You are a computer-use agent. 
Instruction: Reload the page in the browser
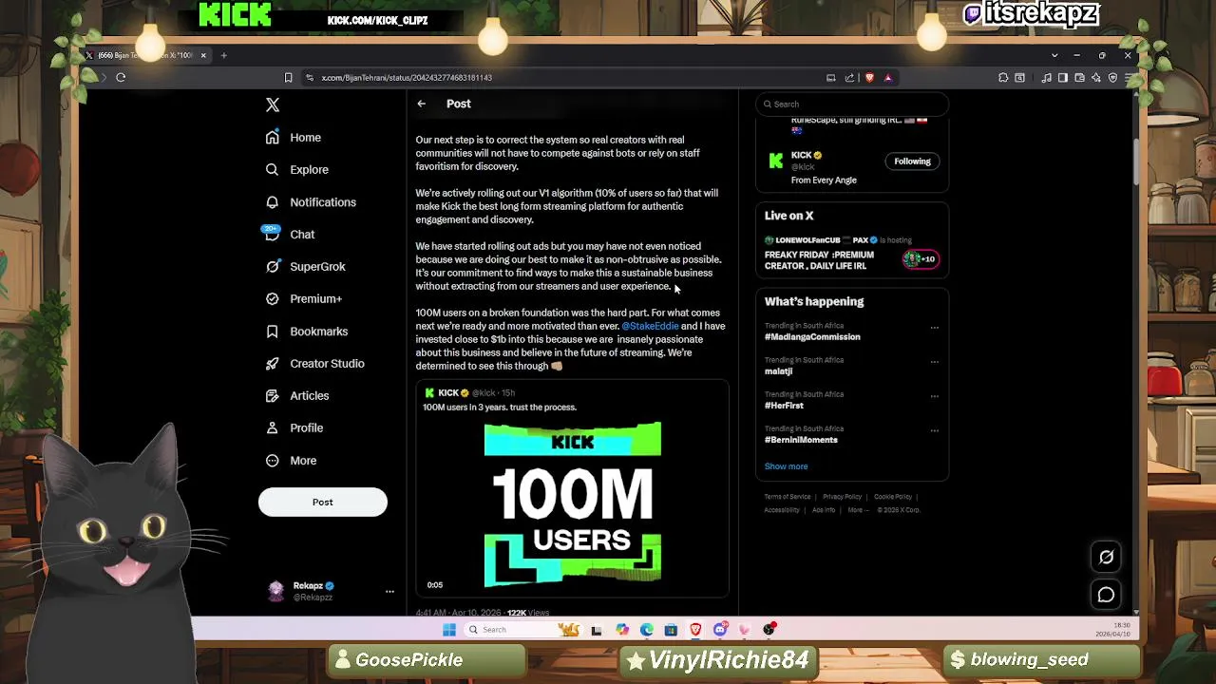coord(121,78)
